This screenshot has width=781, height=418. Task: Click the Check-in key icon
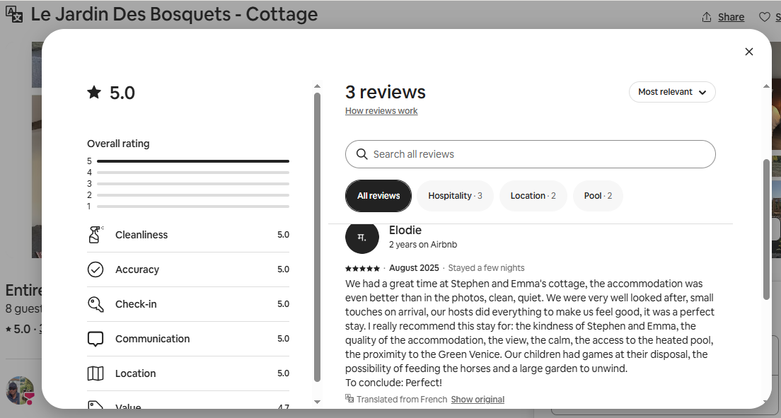[x=96, y=304]
